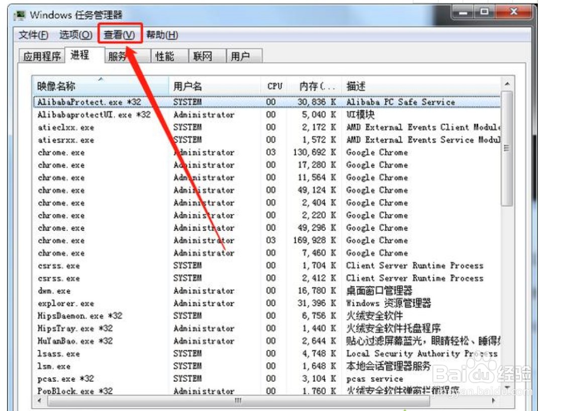Select chrome.exe using 2,220 K memory
The image size is (563, 411).
pos(267,215)
